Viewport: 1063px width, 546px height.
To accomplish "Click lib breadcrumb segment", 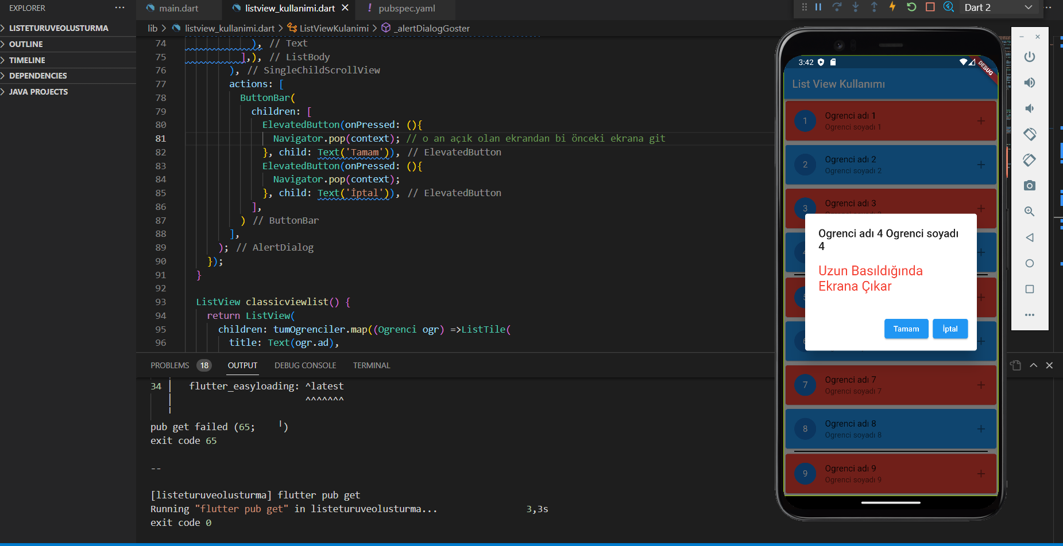I will tap(152, 28).
